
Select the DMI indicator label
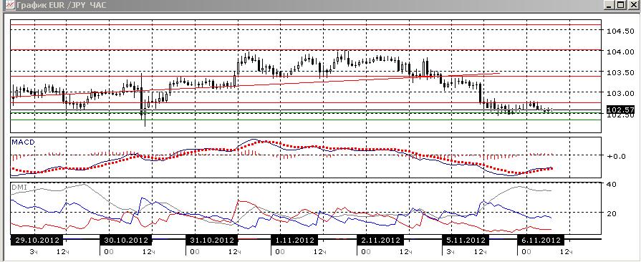point(19,187)
